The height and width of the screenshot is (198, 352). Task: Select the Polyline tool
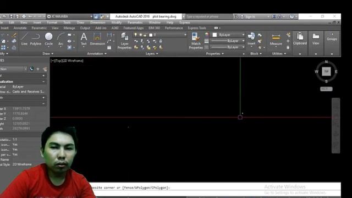(x=35, y=39)
